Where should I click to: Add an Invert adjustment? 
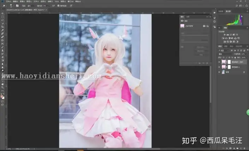[225, 42]
